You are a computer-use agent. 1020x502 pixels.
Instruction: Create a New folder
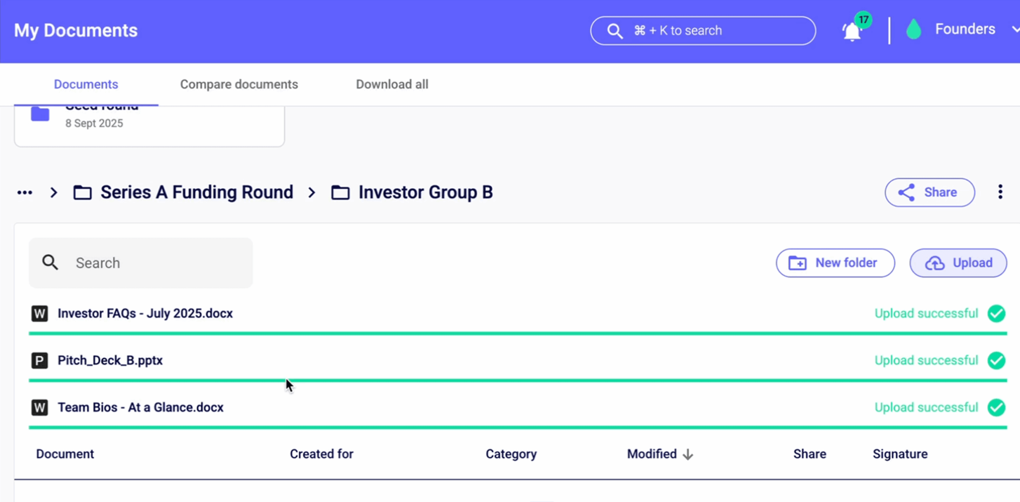coord(835,263)
